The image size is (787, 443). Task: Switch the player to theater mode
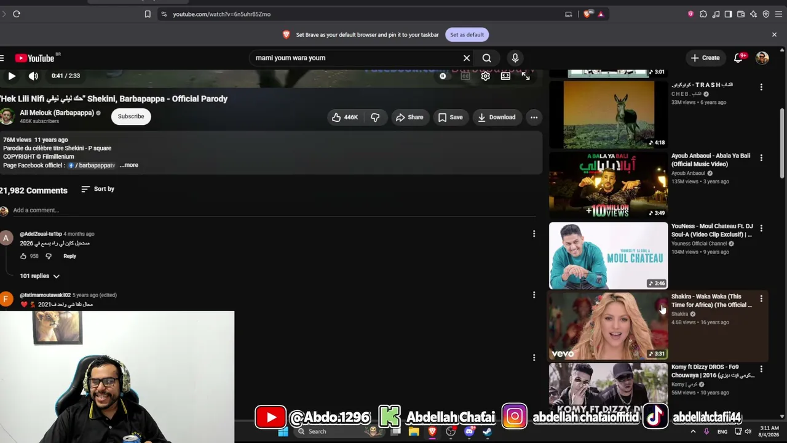tap(505, 76)
